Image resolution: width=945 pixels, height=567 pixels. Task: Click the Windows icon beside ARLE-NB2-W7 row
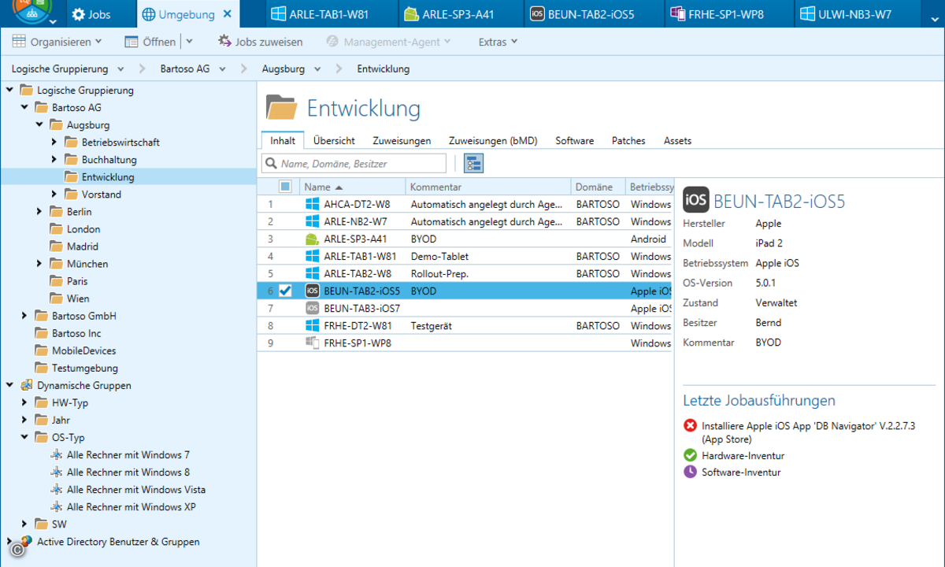pyautogui.click(x=312, y=221)
